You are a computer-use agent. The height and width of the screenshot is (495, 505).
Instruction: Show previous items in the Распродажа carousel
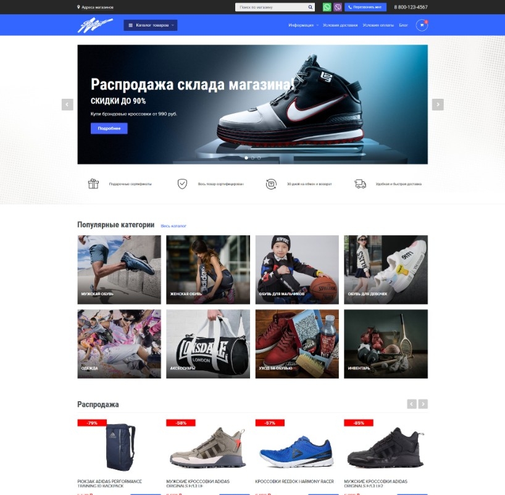(412, 404)
